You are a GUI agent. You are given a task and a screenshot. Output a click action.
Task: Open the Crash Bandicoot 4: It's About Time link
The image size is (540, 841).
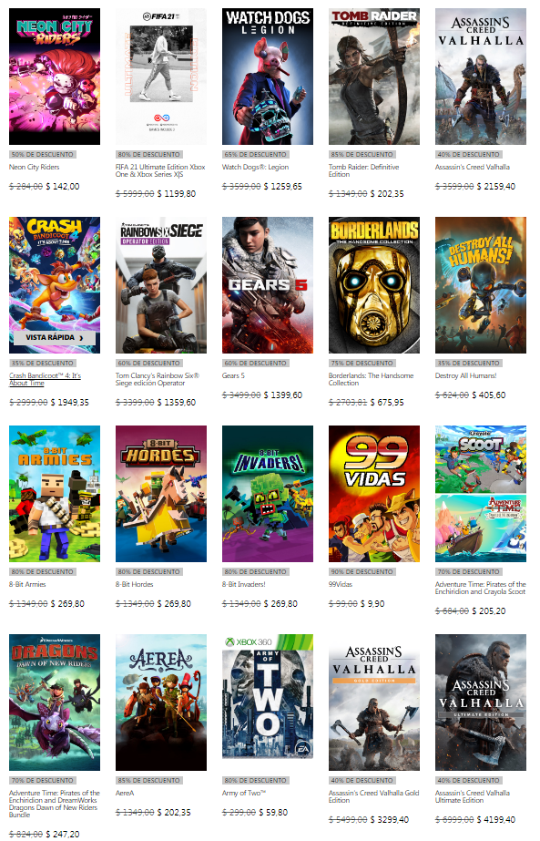coord(45,379)
